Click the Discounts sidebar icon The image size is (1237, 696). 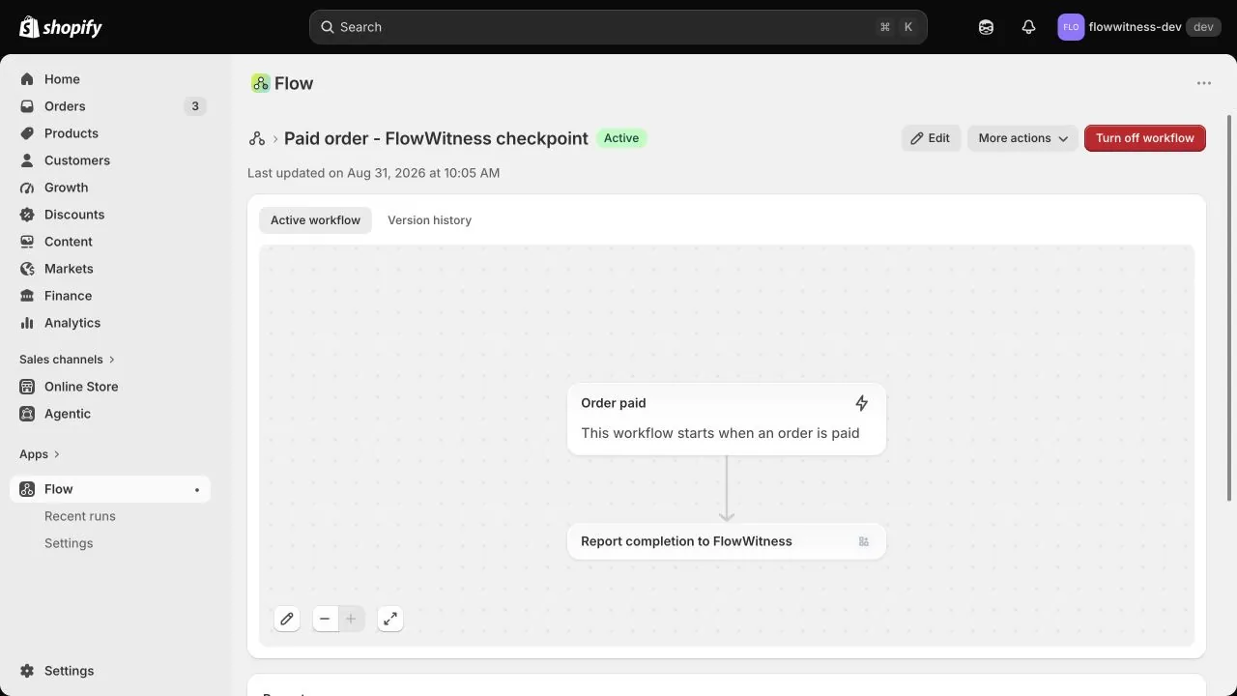click(x=27, y=215)
